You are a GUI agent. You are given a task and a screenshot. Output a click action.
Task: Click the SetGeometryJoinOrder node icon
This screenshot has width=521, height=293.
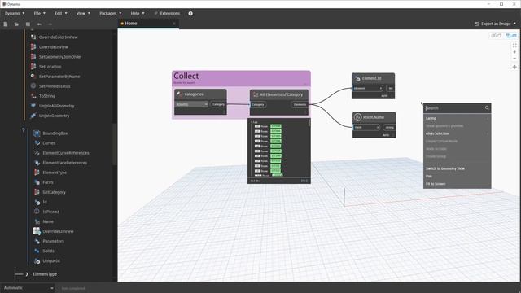point(33,57)
